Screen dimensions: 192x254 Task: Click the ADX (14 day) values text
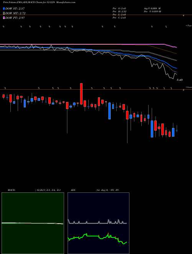pos(107,190)
